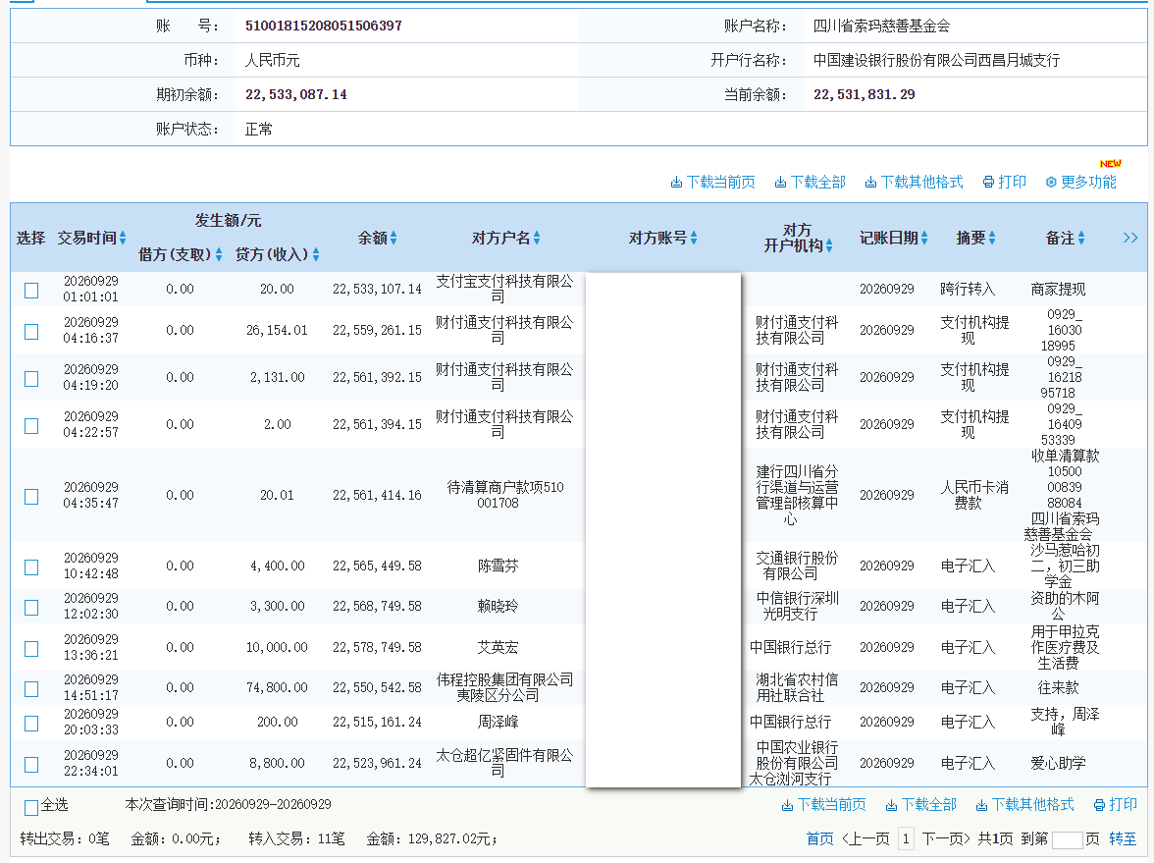Click query time 20260929-20260929 text
The width and height of the screenshot is (1154, 863).
pos(273,804)
